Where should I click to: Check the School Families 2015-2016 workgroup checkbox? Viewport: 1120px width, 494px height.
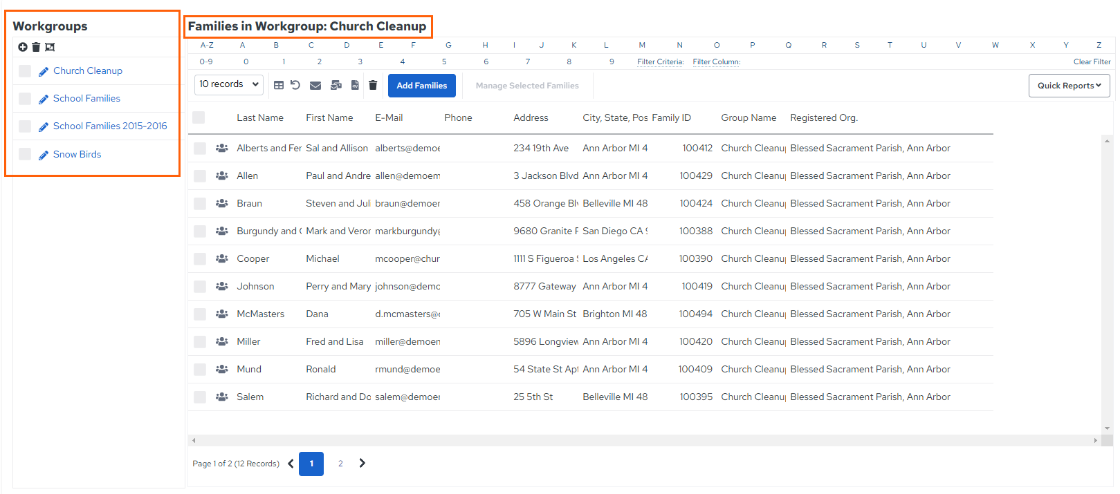[25, 126]
